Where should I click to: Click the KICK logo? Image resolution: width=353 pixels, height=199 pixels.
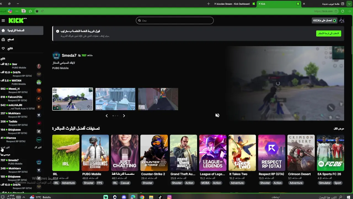[17, 20]
